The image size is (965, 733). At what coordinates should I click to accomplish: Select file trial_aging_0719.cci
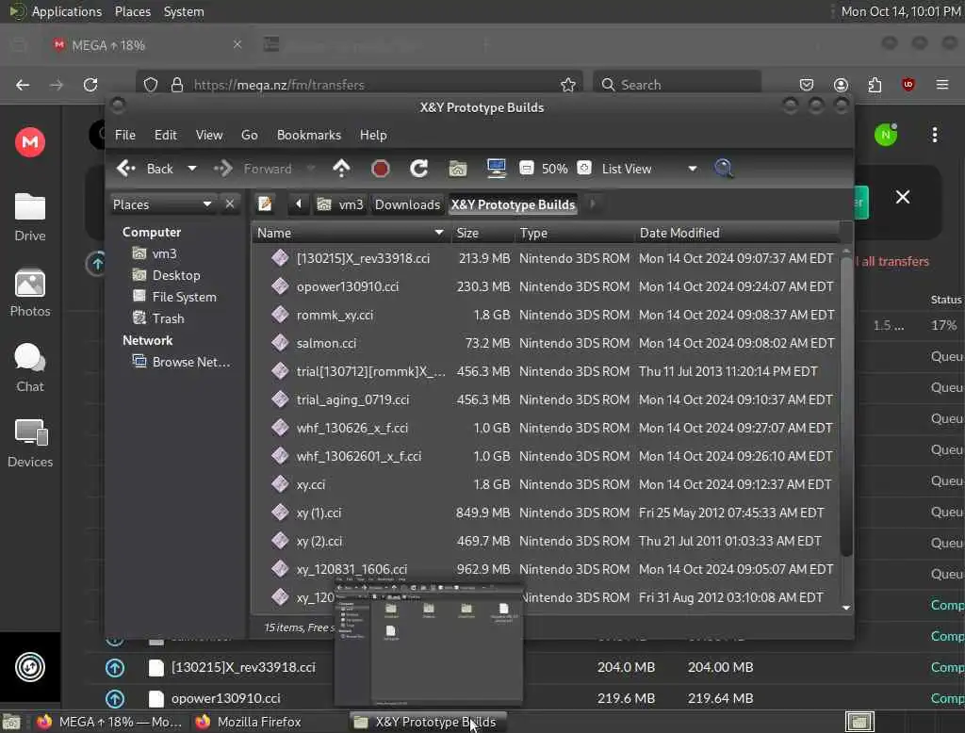click(352, 400)
